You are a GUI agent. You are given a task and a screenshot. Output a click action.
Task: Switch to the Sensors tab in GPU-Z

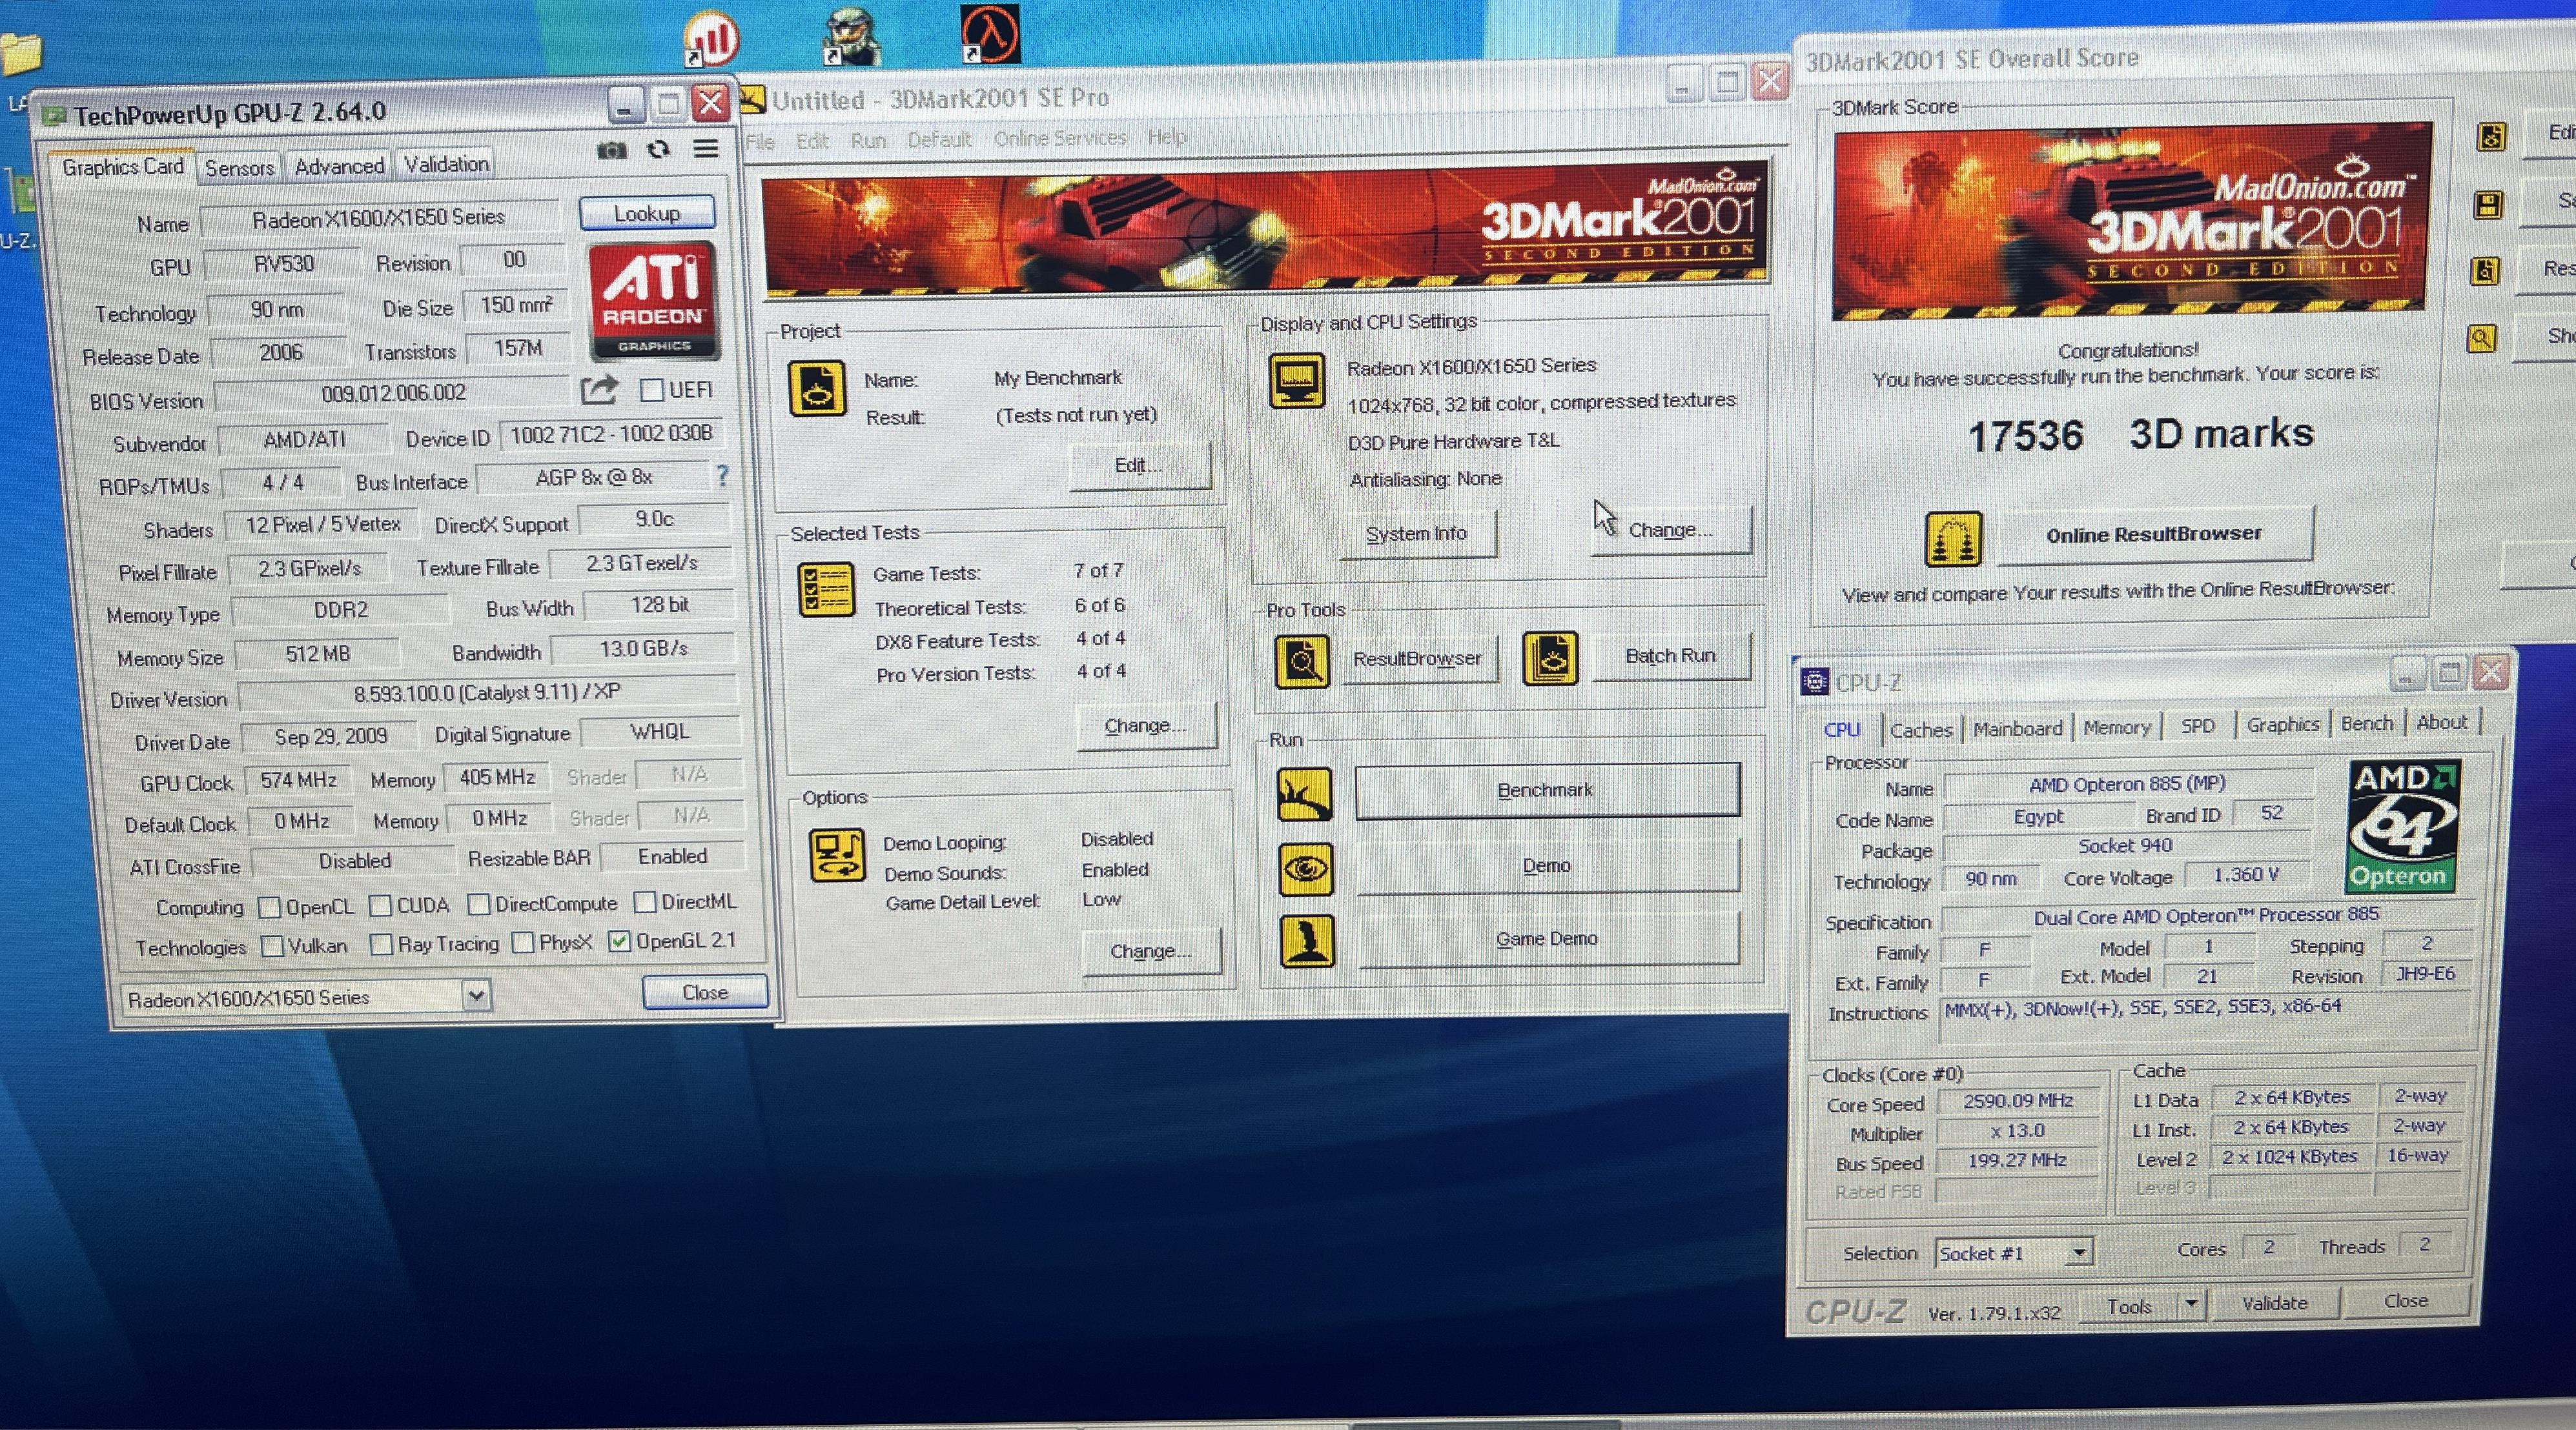239,168
